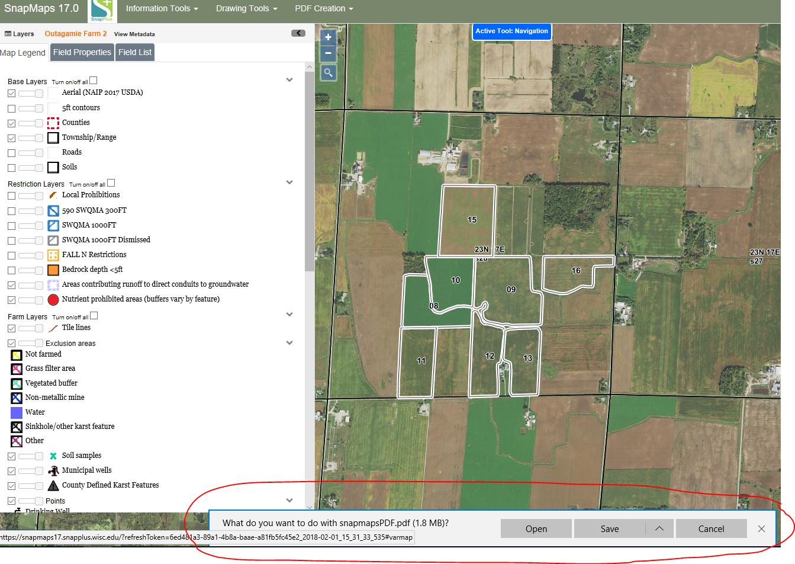Open the Drawing Tools dropdown menu
795x564 pixels.
pyautogui.click(x=247, y=8)
